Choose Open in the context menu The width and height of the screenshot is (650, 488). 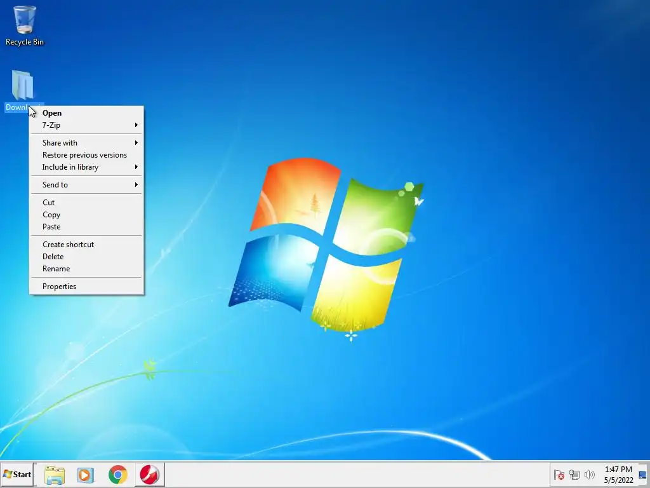click(86, 113)
